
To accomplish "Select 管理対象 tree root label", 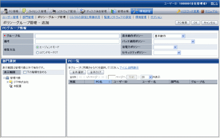I will (x=15, y=78).
